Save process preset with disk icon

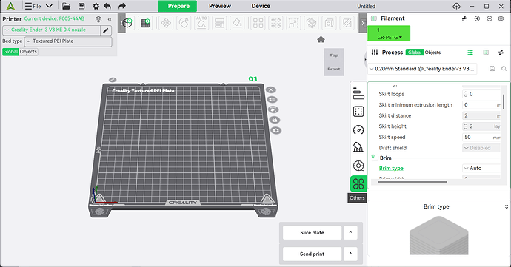coord(492,69)
